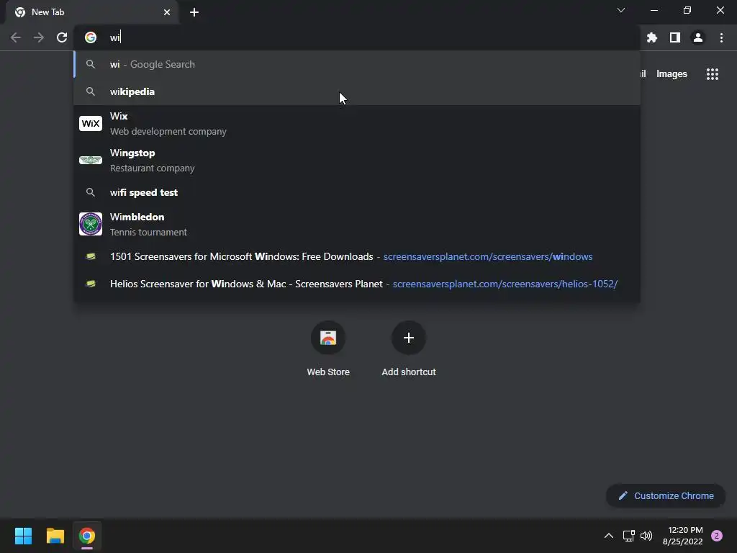The height and width of the screenshot is (553, 737).
Task: Toggle the side panel icon
Action: click(675, 37)
